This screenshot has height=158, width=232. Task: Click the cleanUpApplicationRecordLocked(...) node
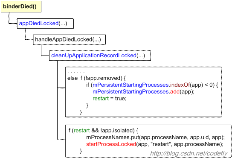point(100,56)
